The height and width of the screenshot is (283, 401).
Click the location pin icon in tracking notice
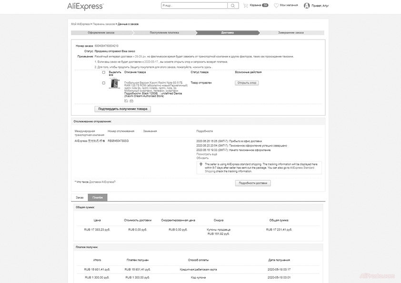(x=200, y=164)
